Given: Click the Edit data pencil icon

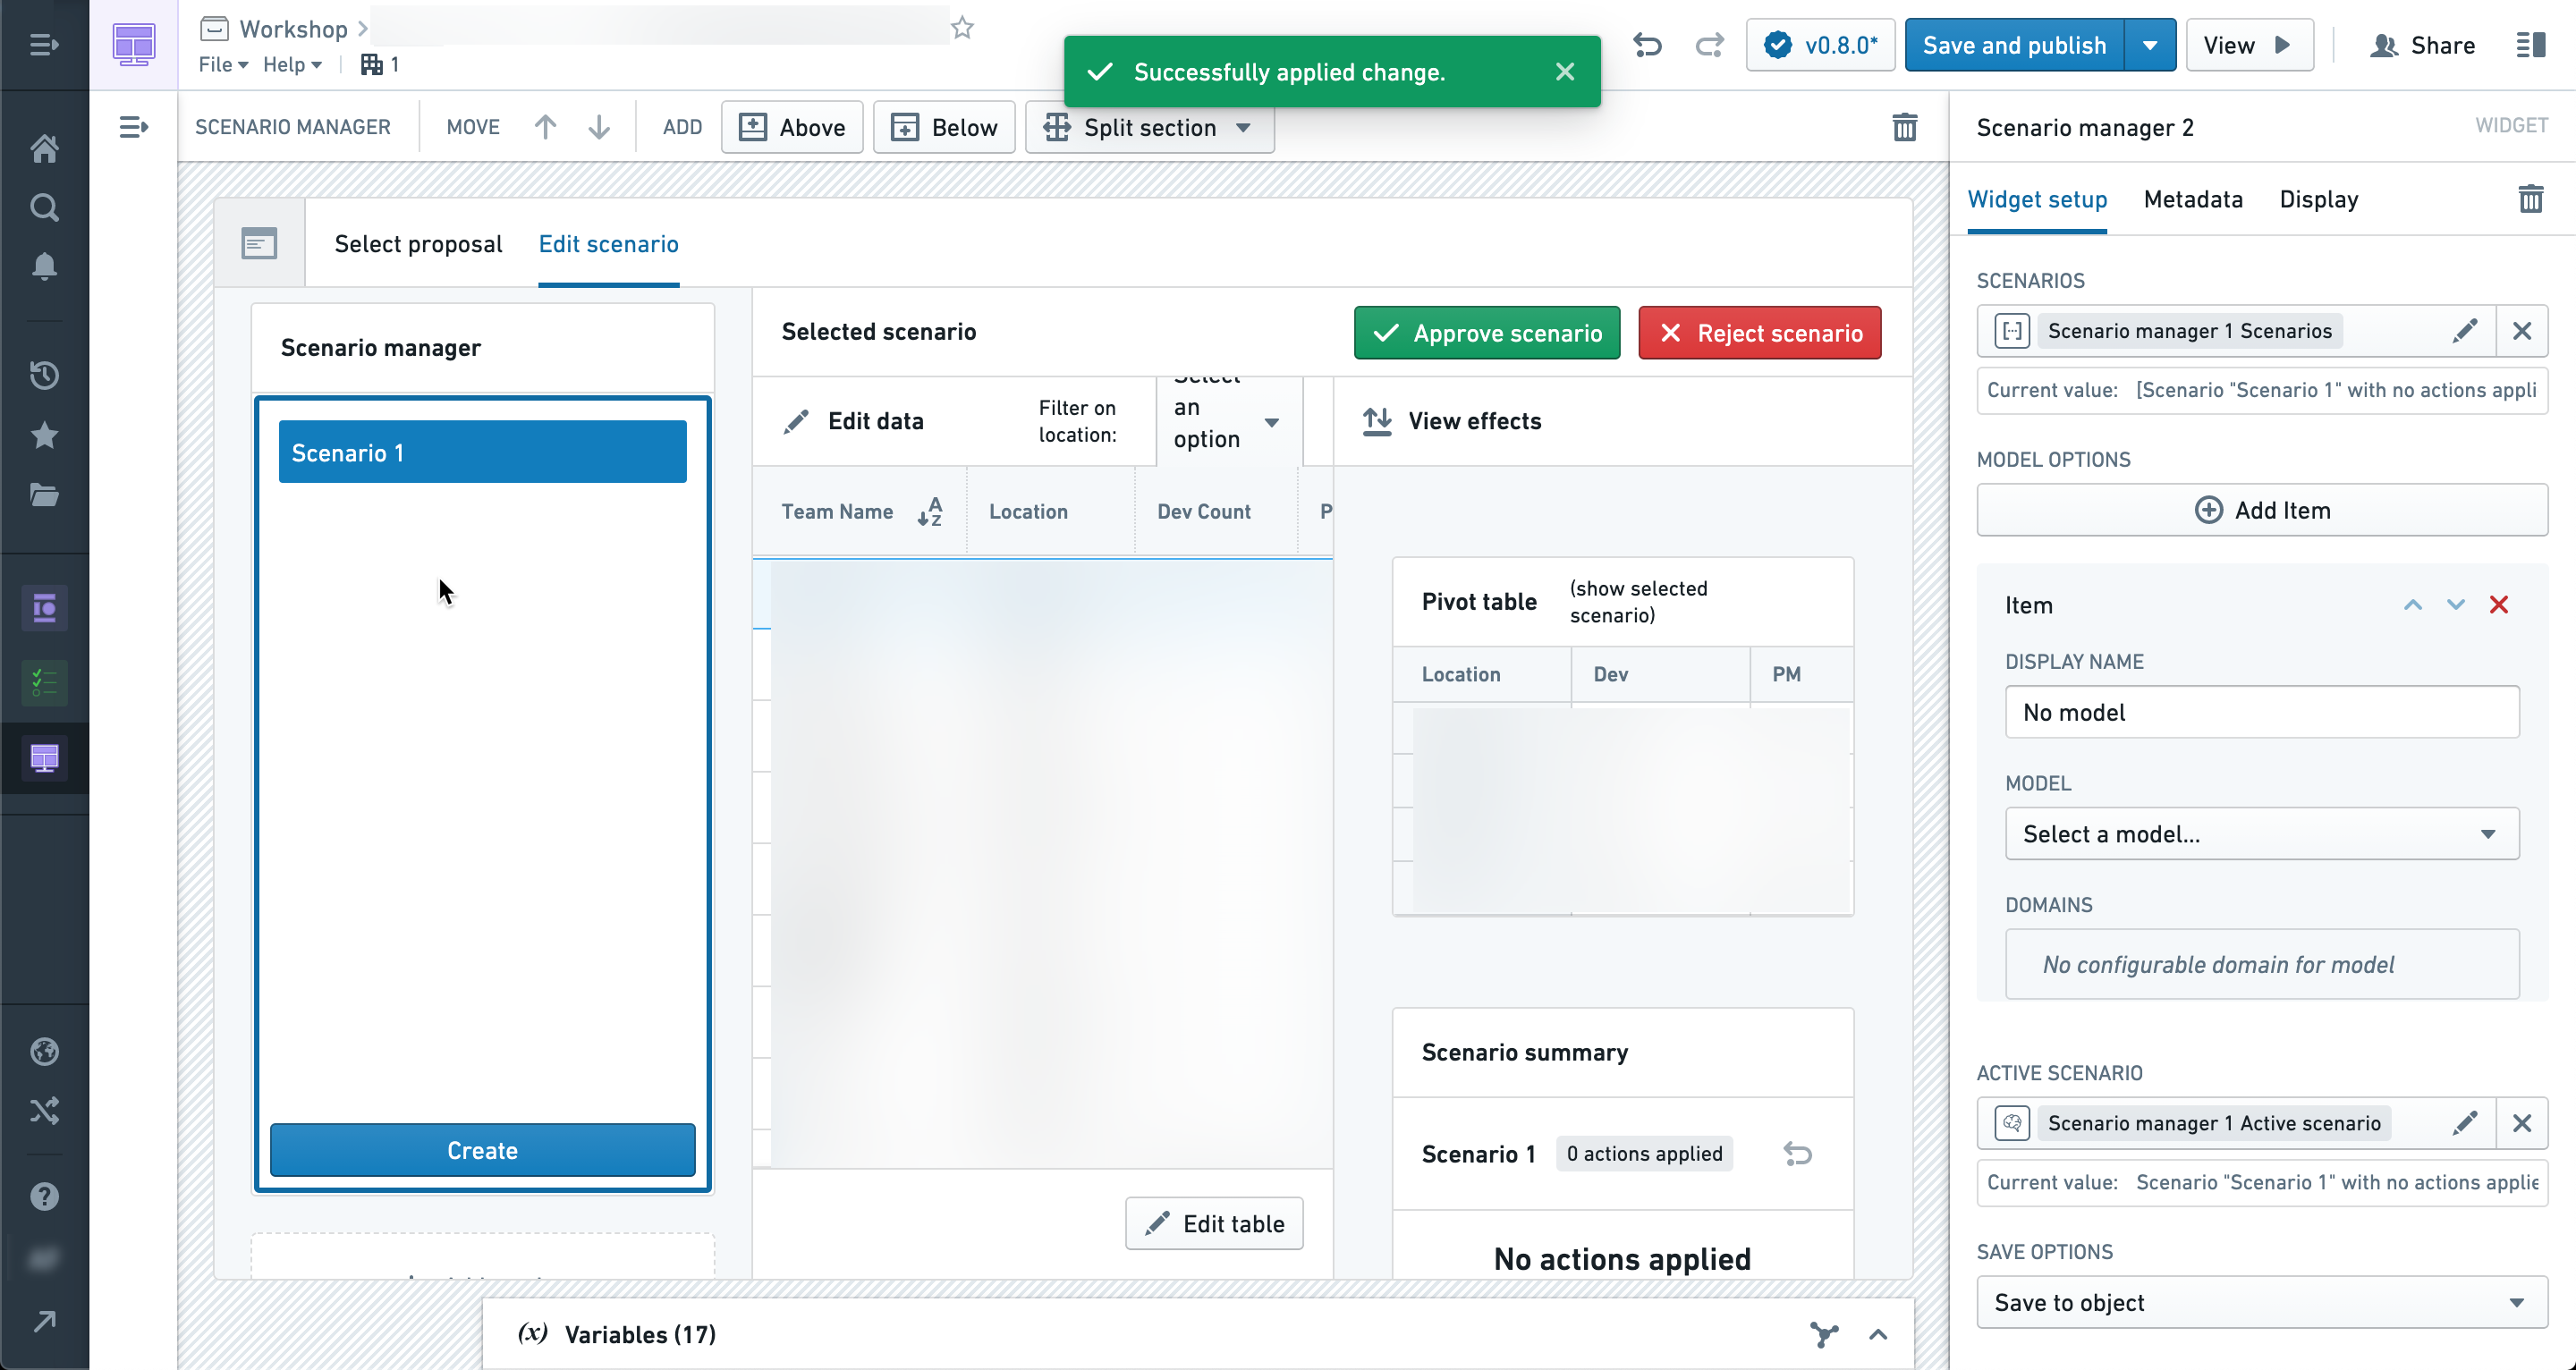Looking at the screenshot, I should (x=794, y=421).
